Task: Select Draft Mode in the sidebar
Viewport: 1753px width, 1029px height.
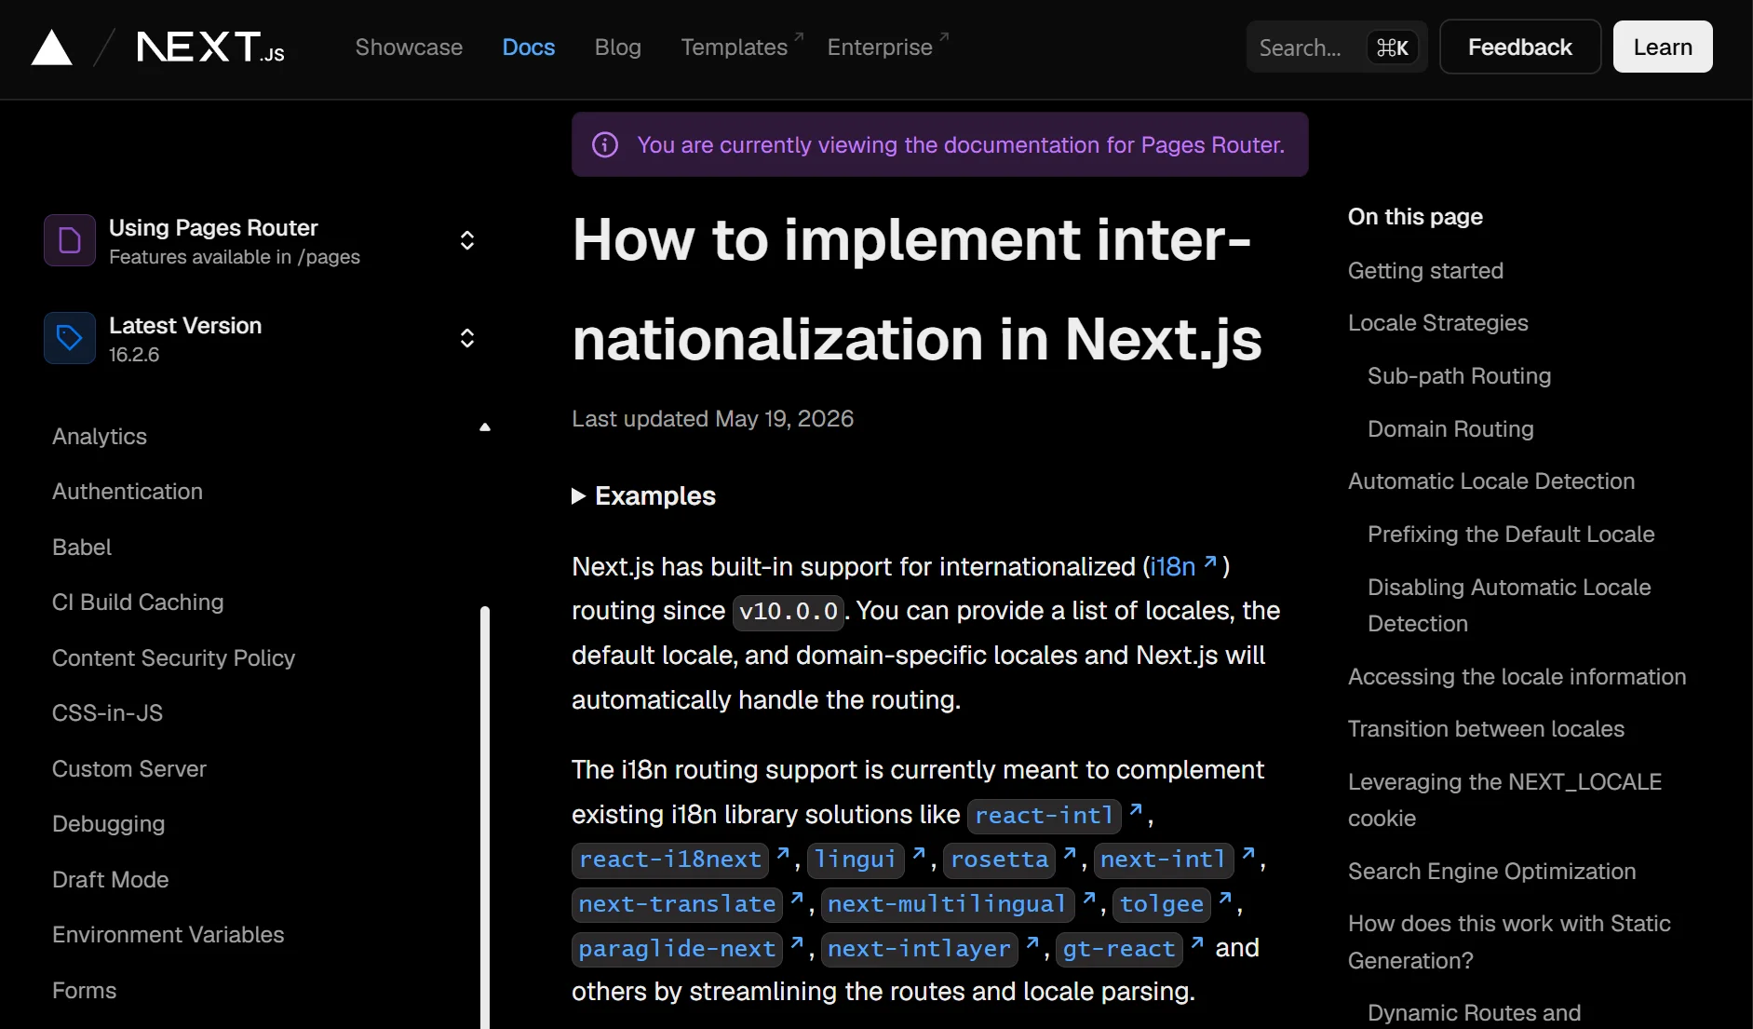Action: point(111,880)
